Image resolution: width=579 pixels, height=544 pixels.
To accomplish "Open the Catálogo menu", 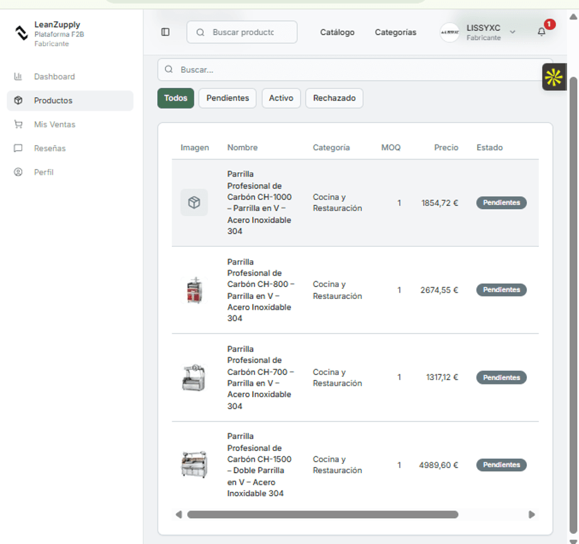I will [x=337, y=33].
